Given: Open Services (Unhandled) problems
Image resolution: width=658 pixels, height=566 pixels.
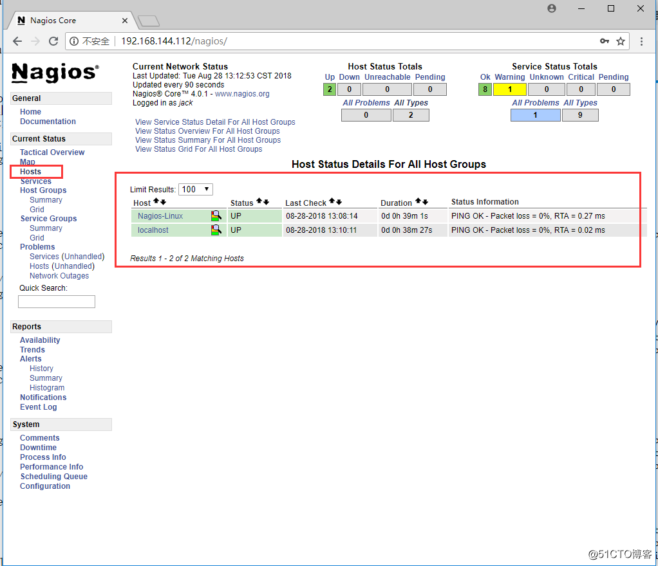Looking at the screenshot, I should (x=67, y=257).
